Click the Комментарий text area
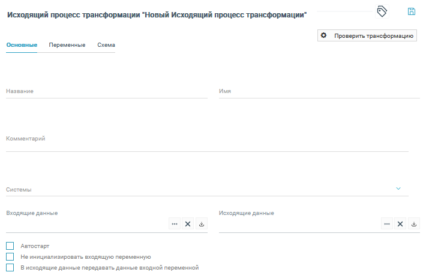 tap(207, 144)
